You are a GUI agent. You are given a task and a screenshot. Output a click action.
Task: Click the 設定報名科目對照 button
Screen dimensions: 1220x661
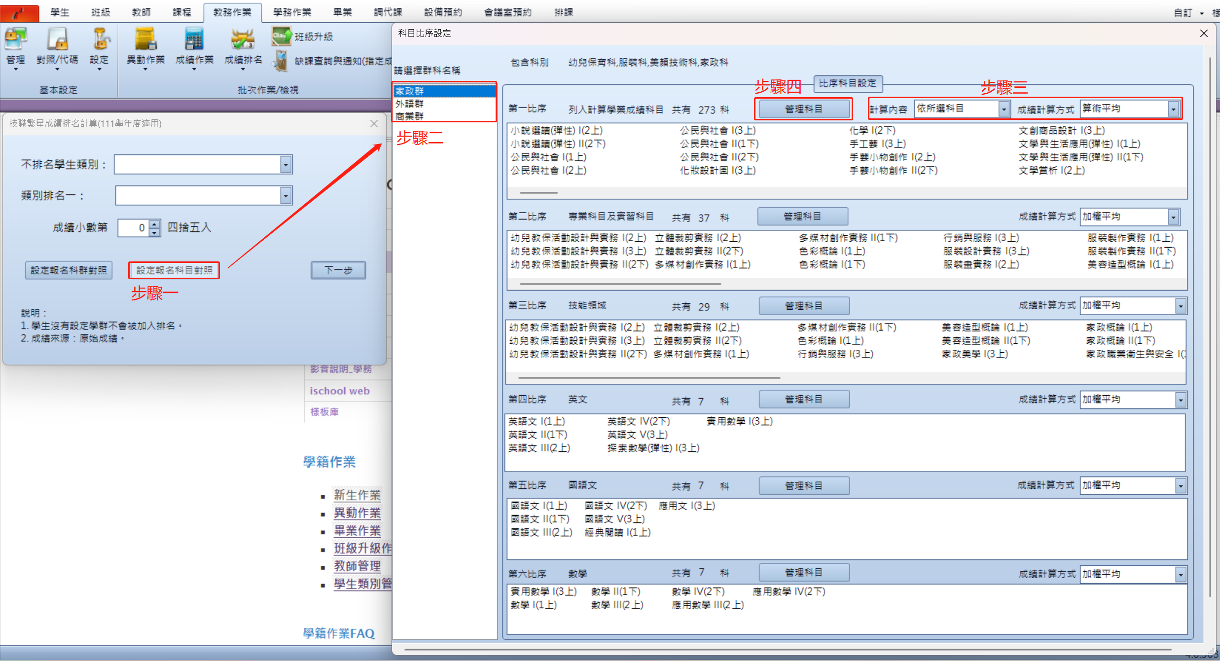tap(174, 270)
